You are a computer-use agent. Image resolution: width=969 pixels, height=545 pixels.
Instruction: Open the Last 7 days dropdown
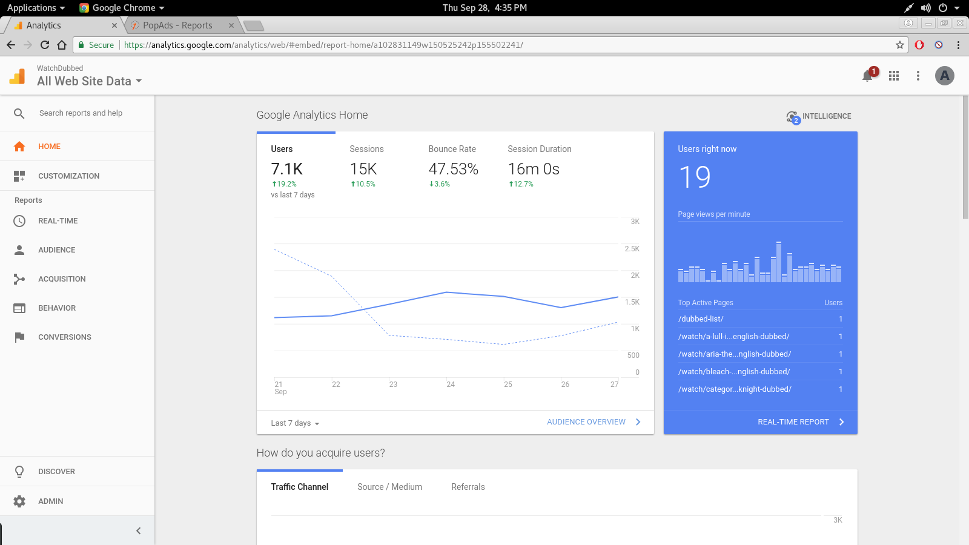pyautogui.click(x=295, y=423)
